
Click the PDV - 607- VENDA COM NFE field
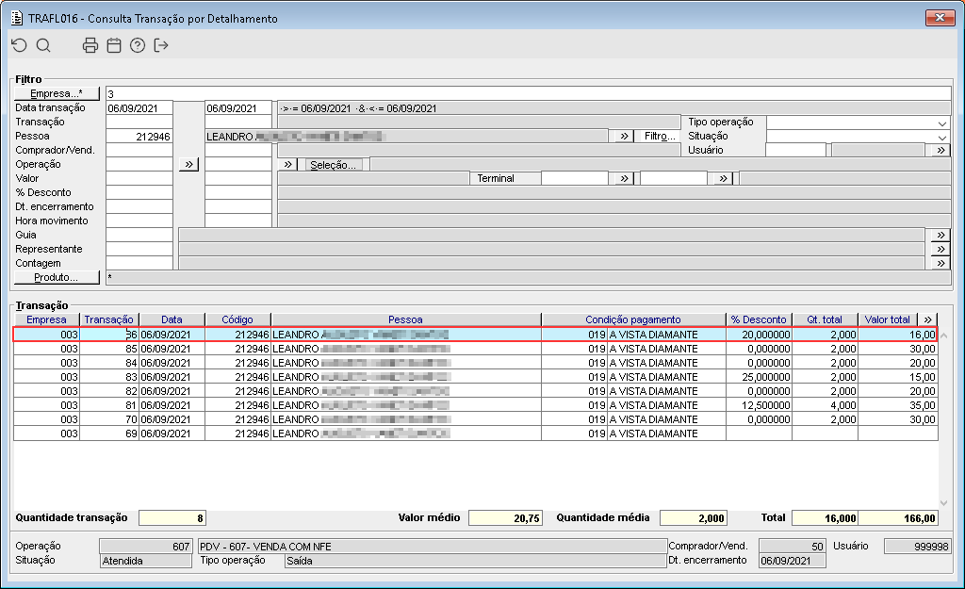433,547
